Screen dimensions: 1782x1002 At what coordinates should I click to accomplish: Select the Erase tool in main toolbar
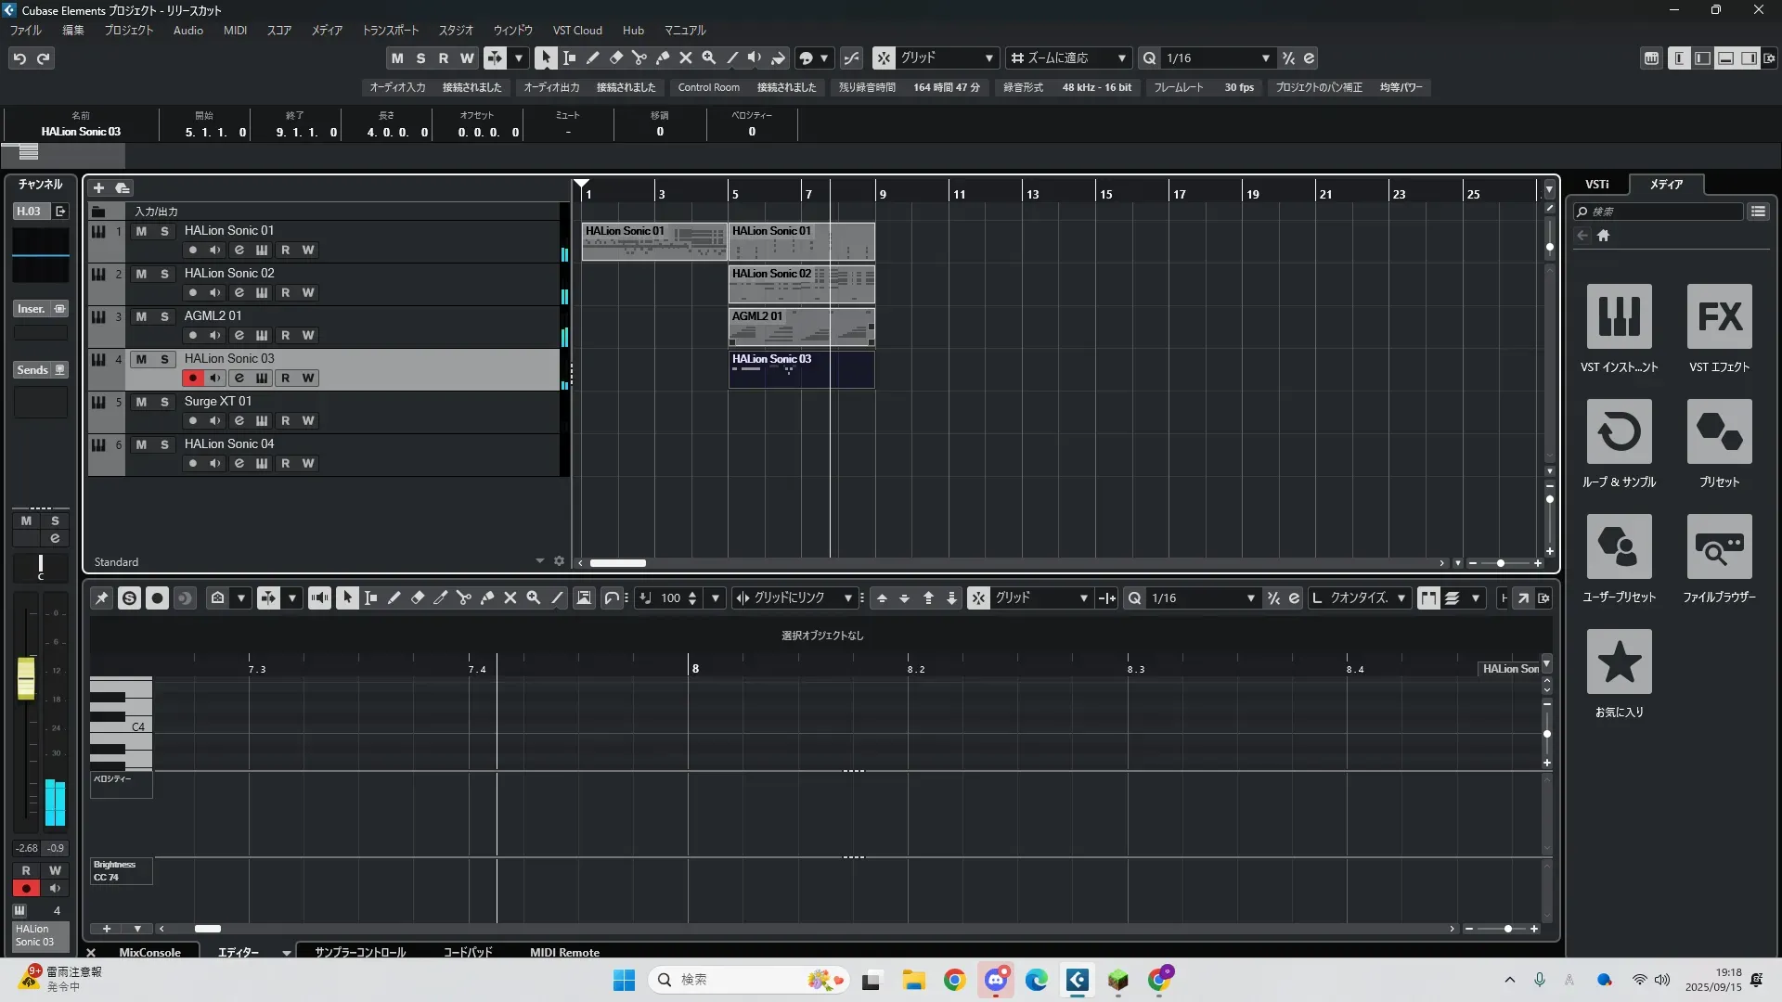coord(616,58)
